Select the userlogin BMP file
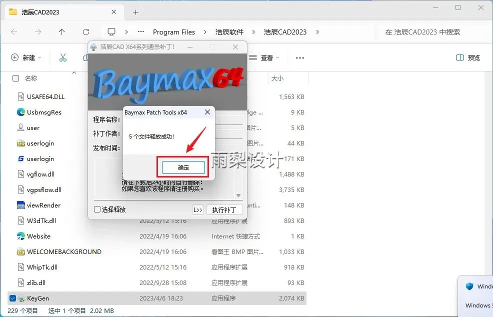This screenshot has height=317, width=493. tap(21, 143)
